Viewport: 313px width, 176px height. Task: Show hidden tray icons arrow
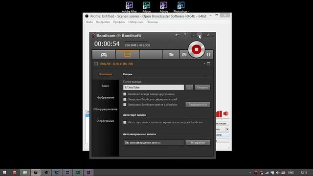(250, 173)
